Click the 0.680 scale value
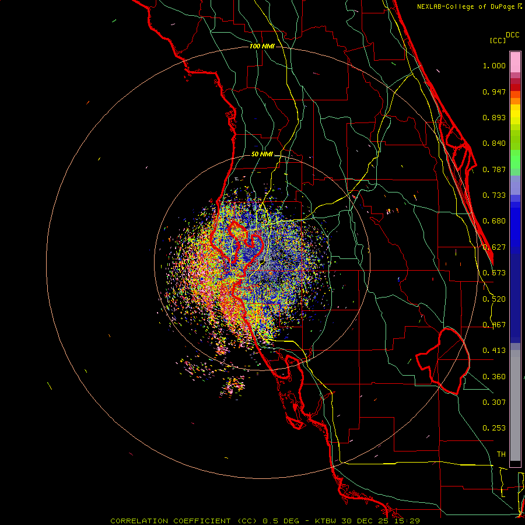525x525 pixels. (494, 221)
